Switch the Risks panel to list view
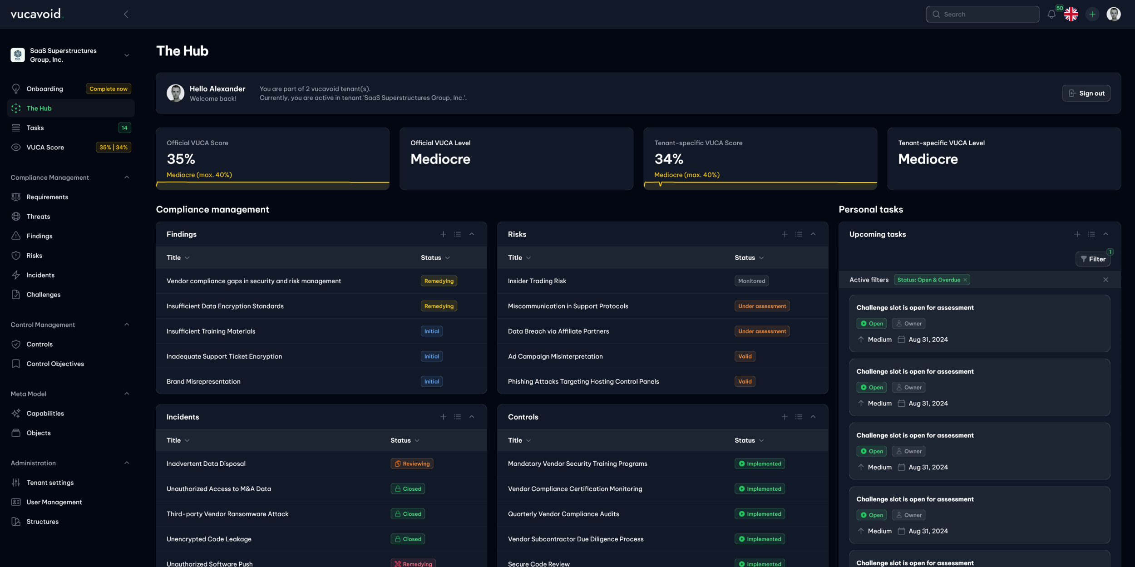 coord(798,234)
